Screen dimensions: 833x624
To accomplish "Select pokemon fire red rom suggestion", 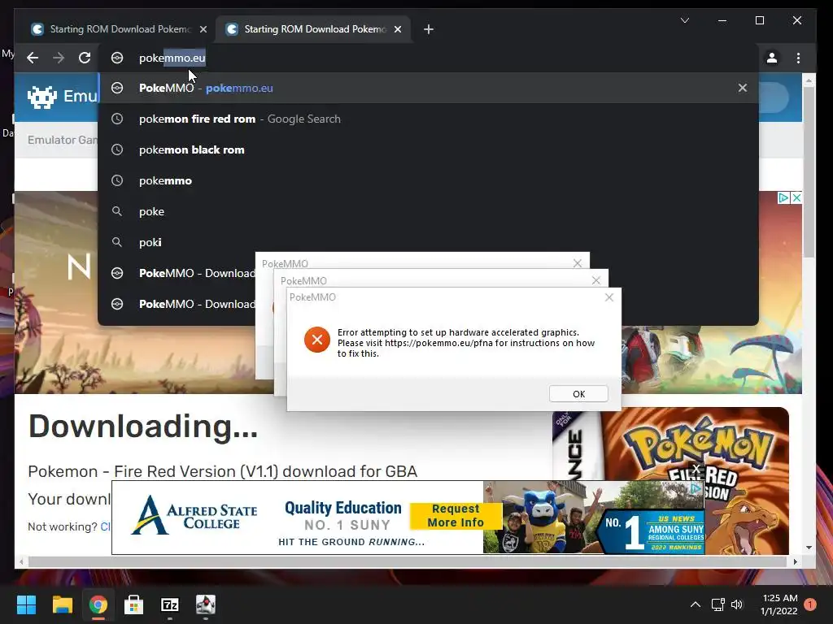I will 428,119.
